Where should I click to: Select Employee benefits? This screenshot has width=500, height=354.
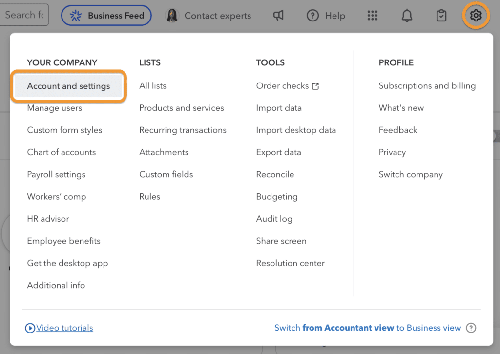click(64, 241)
